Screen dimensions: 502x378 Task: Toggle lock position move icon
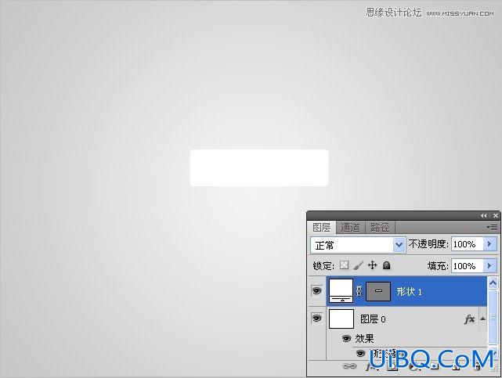pyautogui.click(x=372, y=265)
